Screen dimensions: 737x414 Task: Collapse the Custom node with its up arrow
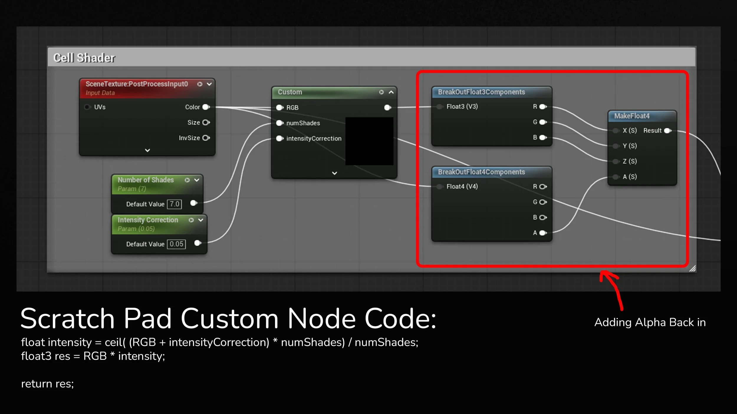point(391,92)
